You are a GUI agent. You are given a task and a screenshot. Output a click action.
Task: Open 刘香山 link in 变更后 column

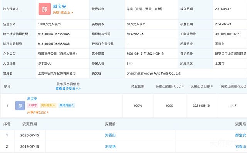coord(240,146)
